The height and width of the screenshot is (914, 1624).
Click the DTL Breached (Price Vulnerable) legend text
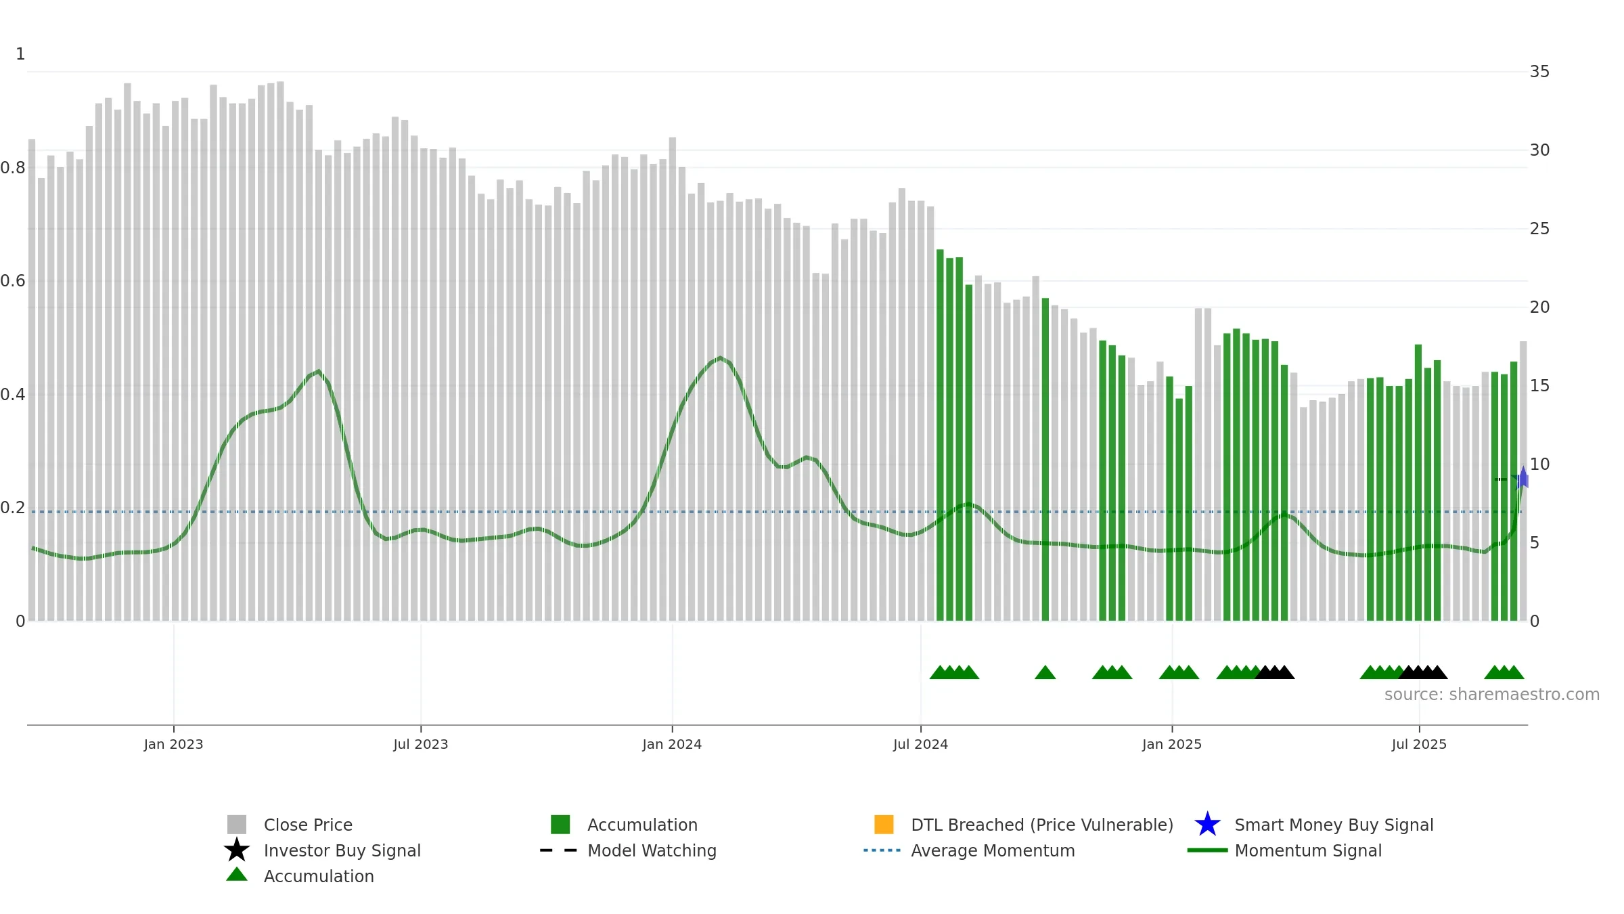(1042, 825)
